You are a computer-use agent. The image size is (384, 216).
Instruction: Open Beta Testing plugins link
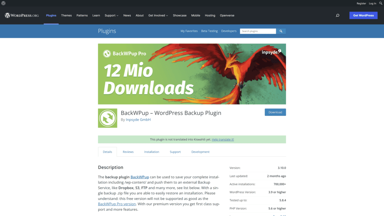tap(209, 31)
